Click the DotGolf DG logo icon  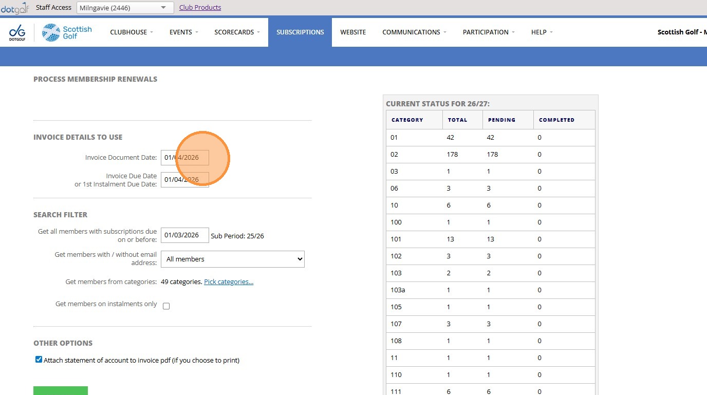pos(17,32)
